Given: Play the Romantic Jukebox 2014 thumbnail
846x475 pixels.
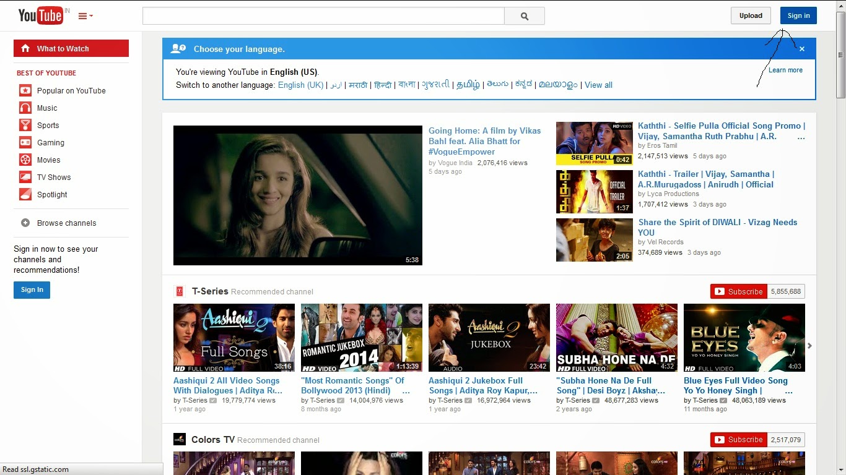Looking at the screenshot, I should click(362, 338).
